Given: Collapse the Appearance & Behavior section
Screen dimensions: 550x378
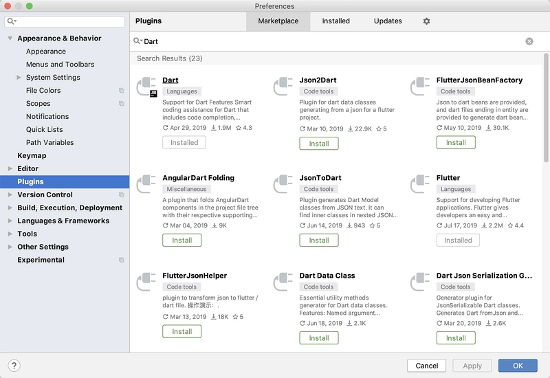Looking at the screenshot, I should click(10, 38).
